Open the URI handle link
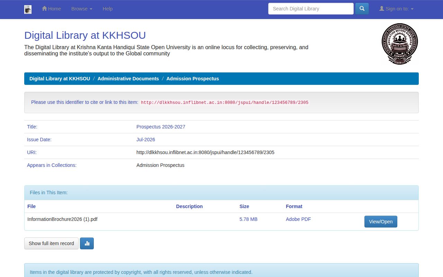Image resolution: width=443 pixels, height=277 pixels. point(205,152)
